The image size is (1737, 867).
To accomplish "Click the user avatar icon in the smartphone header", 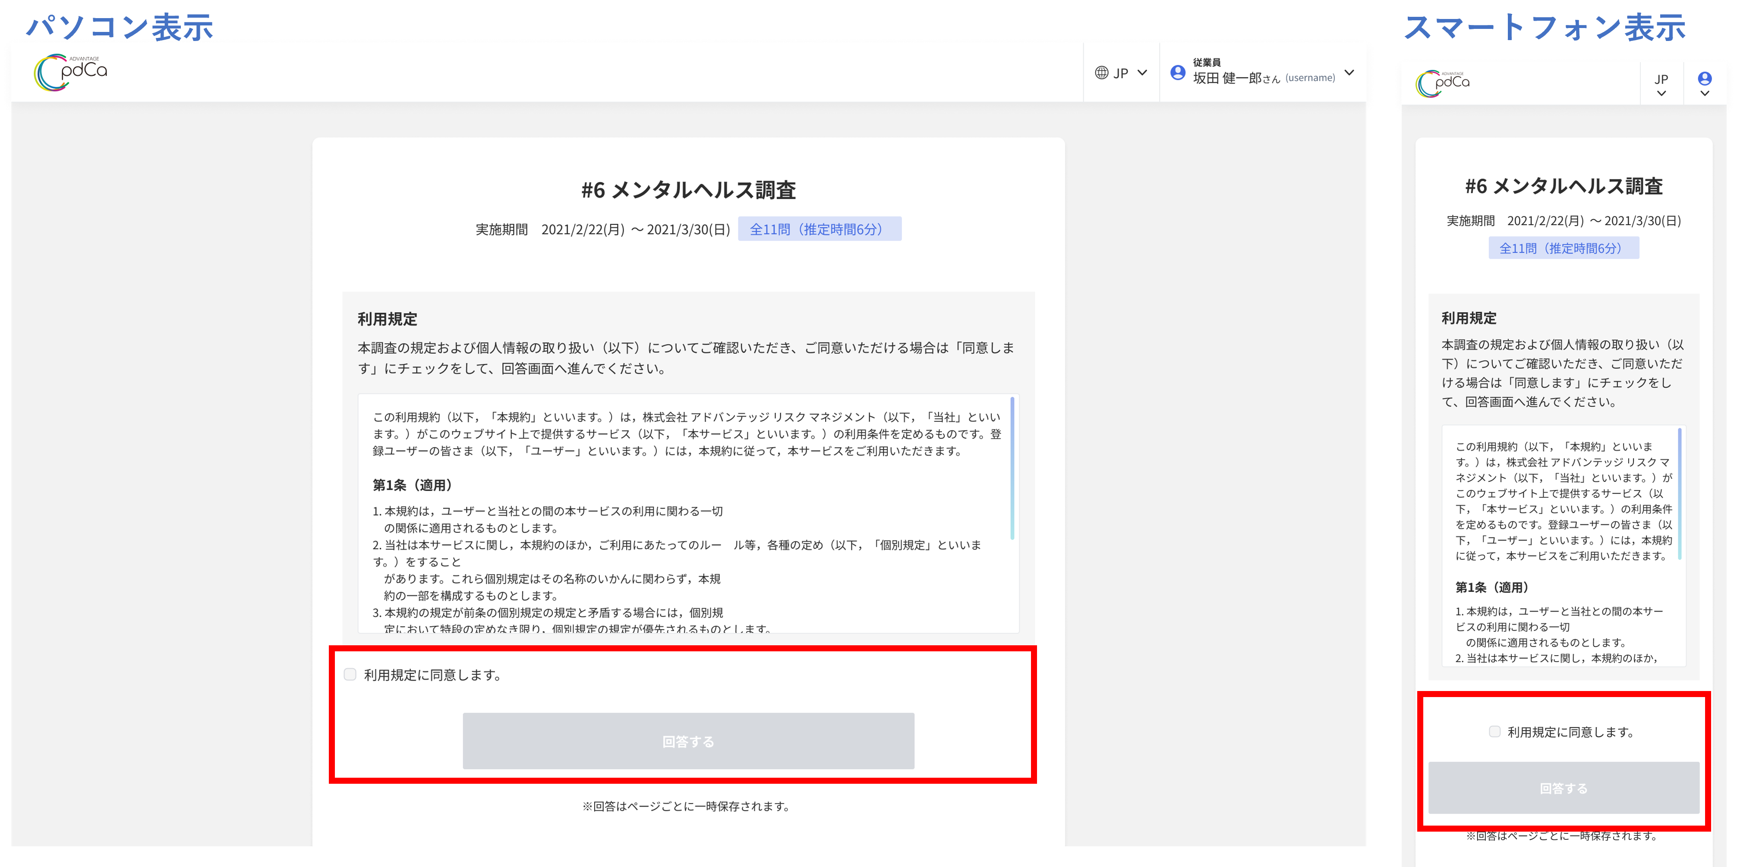I will tap(1705, 78).
